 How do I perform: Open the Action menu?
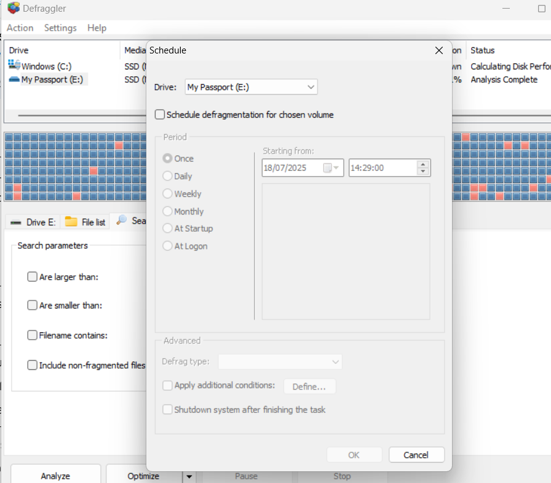[20, 28]
